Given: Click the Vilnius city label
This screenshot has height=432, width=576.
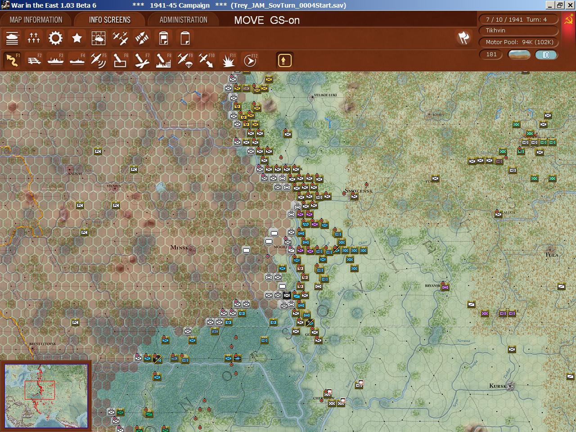Looking at the screenshot, I should click(x=114, y=185).
